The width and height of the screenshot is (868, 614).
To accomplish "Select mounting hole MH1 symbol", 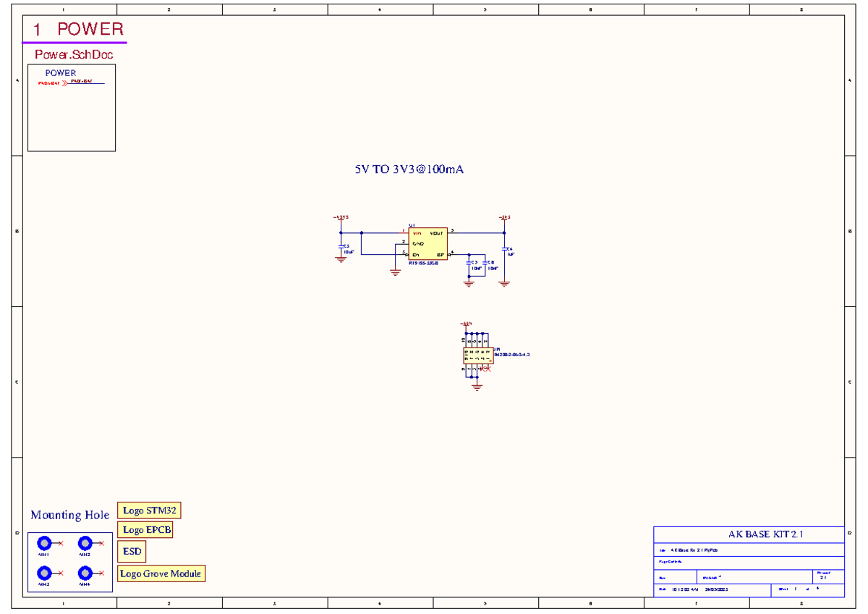I will tap(45, 542).
